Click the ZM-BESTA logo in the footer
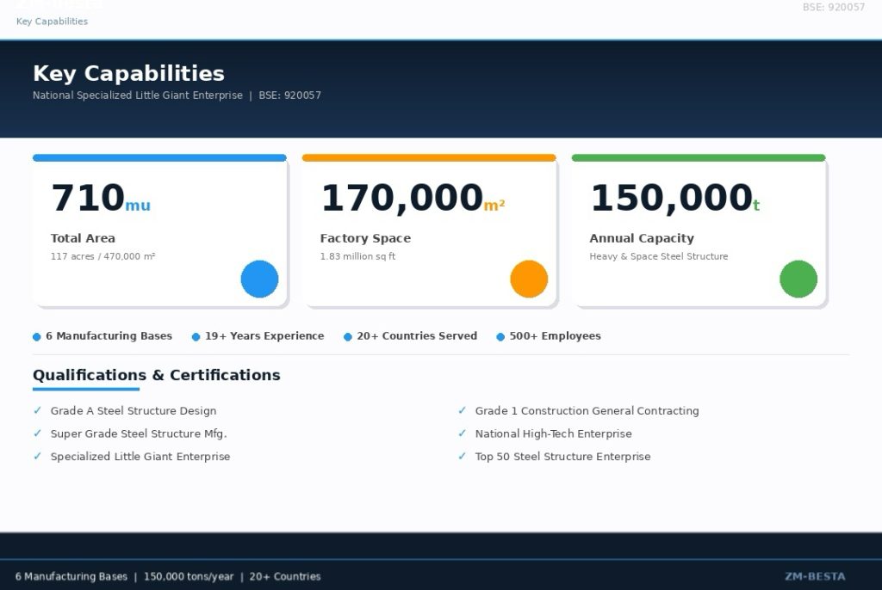The image size is (882, 590). (x=815, y=576)
